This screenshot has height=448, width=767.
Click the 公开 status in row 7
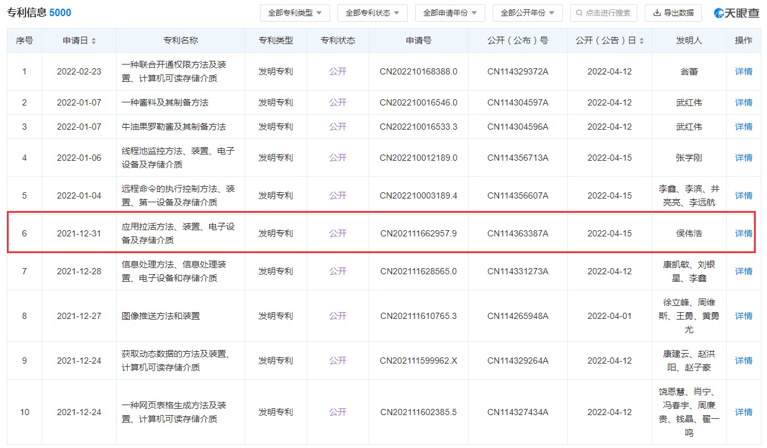pyautogui.click(x=338, y=271)
